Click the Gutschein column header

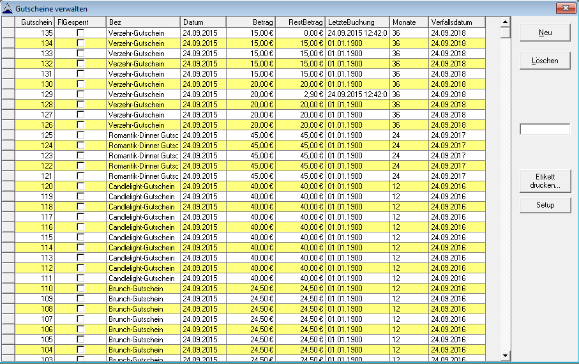(34, 22)
